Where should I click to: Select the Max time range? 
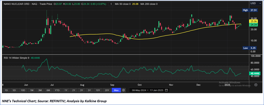116,90
